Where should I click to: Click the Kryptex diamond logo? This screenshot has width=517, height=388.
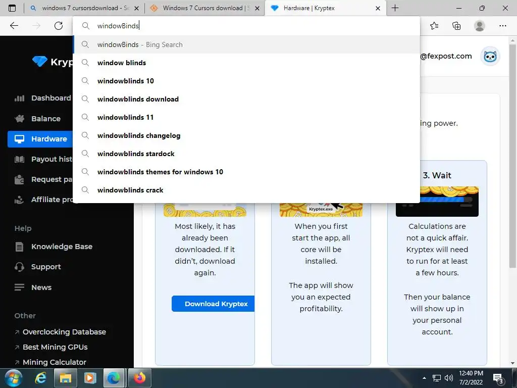click(39, 61)
